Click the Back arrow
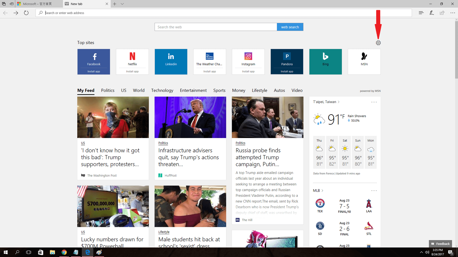Screen dimensions: 458x257 (x=6, y=13)
